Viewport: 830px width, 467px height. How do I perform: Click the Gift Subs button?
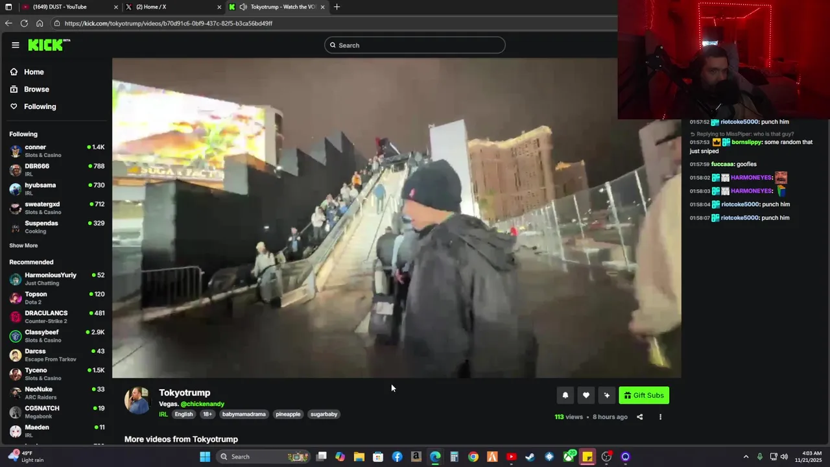[x=644, y=396]
